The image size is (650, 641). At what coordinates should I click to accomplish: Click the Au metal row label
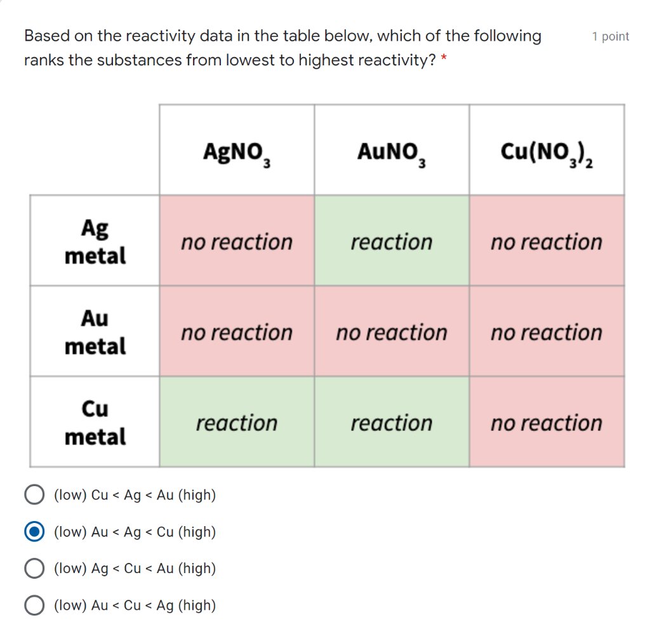93,332
